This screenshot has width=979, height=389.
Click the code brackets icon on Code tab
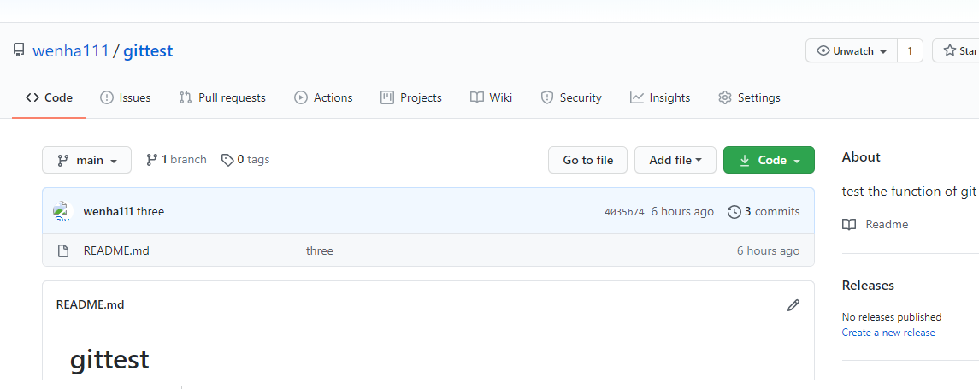[x=32, y=98]
